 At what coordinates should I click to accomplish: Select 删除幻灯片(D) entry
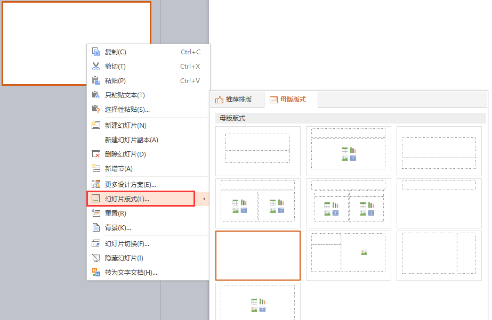[148, 154]
